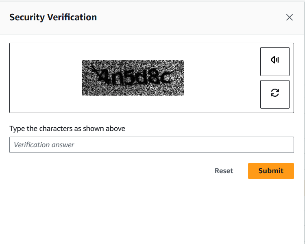Close the Security Verification dialog
This screenshot has height=244, width=305.
click(289, 17)
